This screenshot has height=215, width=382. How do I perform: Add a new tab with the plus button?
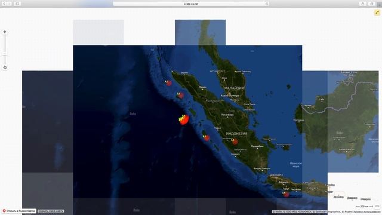pyautogui.click(x=380, y=5)
